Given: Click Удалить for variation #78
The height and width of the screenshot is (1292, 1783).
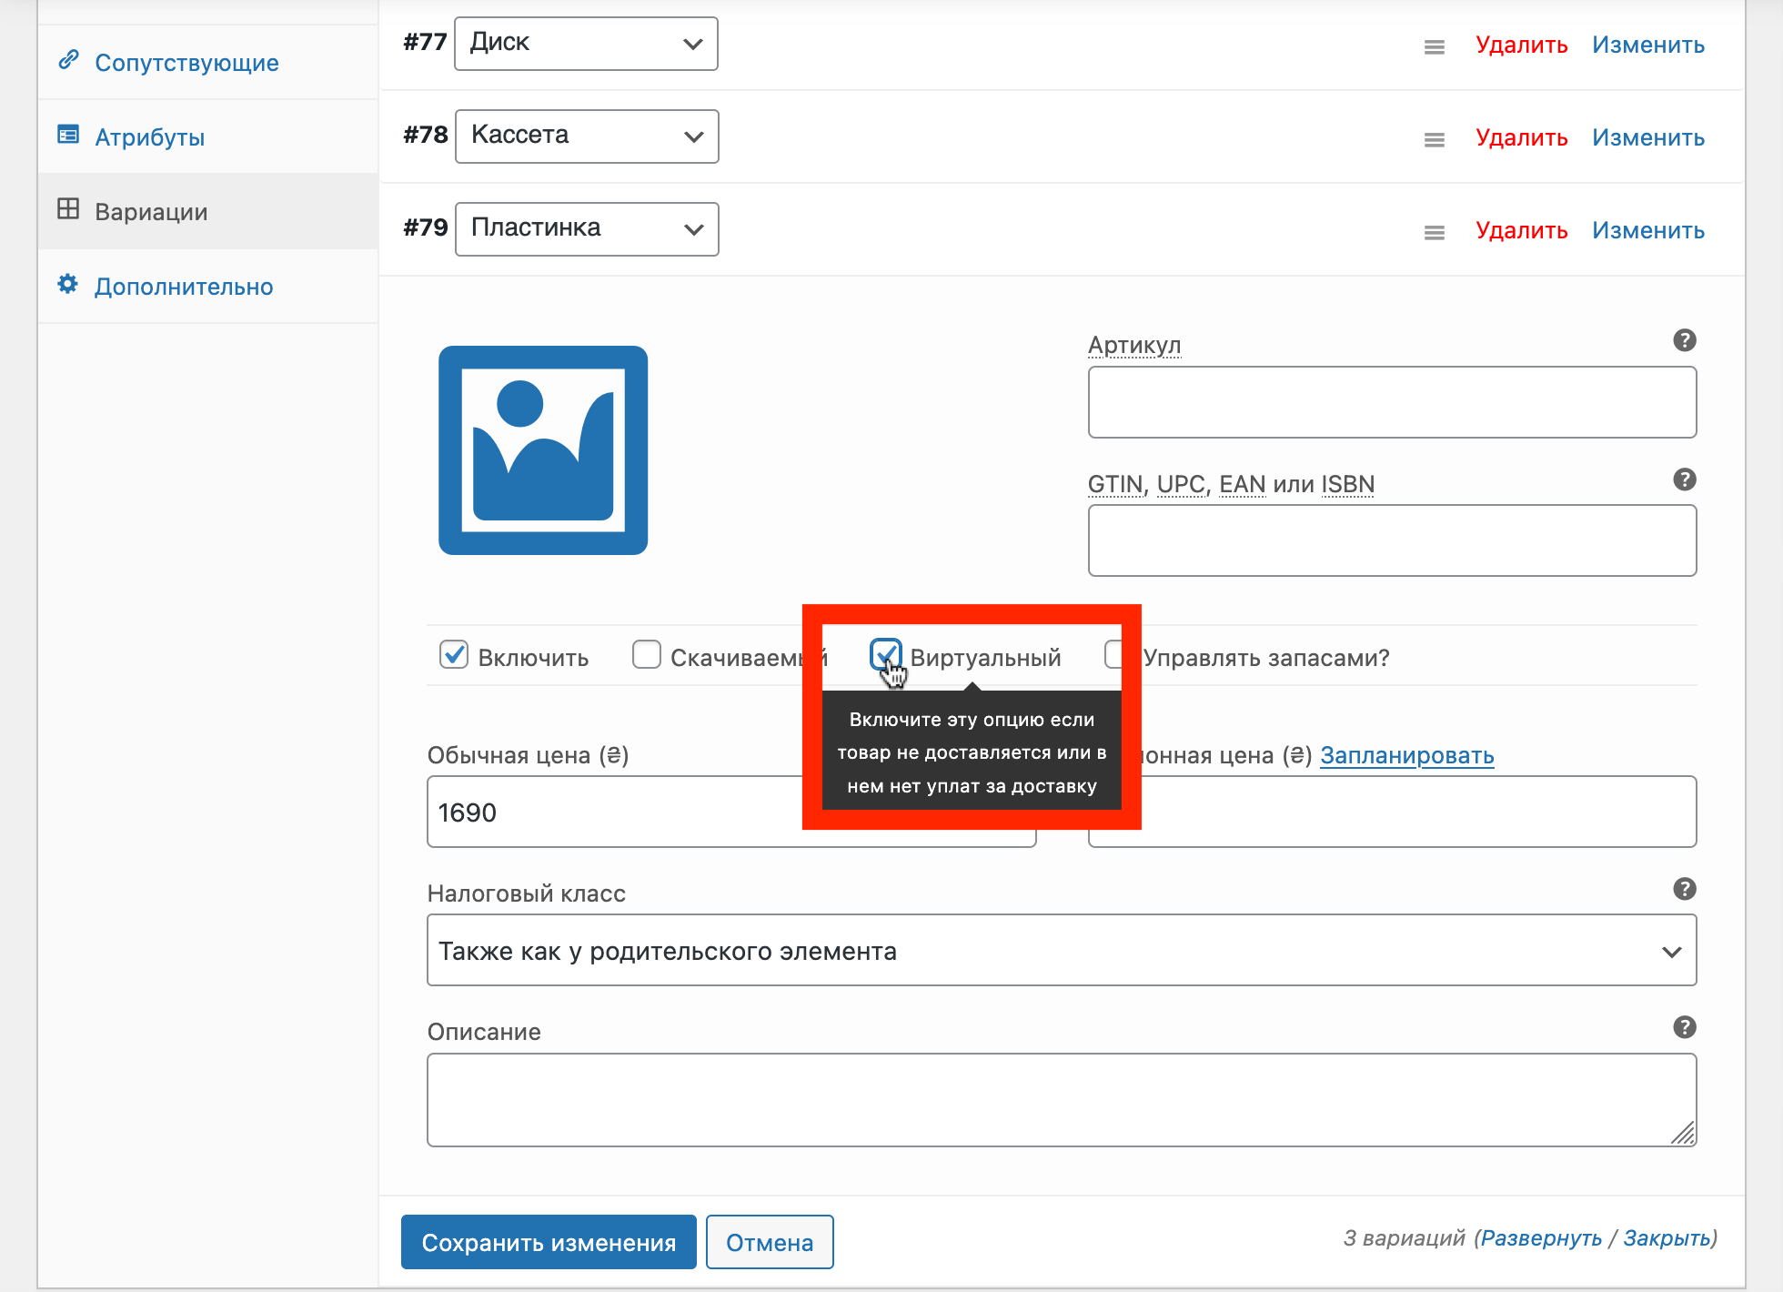Looking at the screenshot, I should click(1522, 137).
